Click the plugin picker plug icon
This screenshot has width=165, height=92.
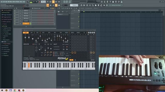98,5
